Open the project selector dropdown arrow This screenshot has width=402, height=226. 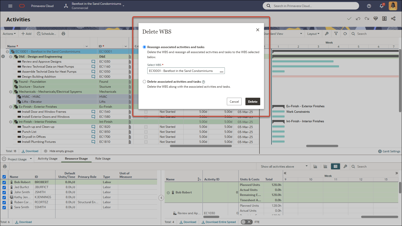(123, 6)
